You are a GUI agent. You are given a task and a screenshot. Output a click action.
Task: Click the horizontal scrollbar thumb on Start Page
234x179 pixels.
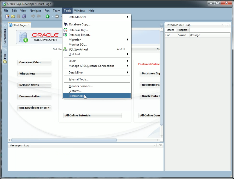[x=64, y=140]
